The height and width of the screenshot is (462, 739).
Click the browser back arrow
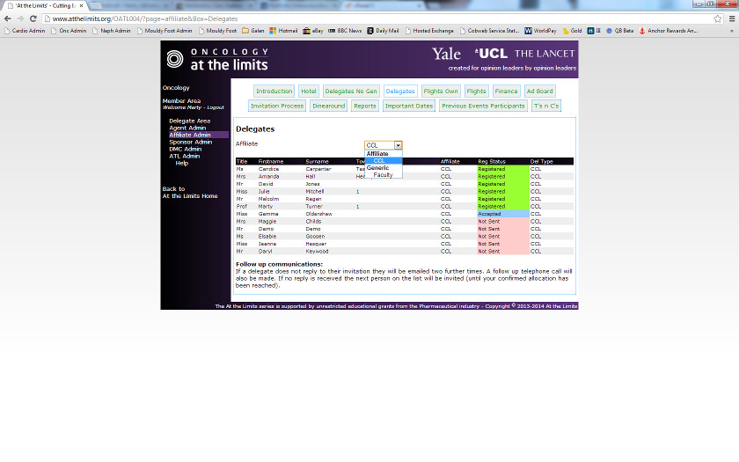tap(8, 18)
